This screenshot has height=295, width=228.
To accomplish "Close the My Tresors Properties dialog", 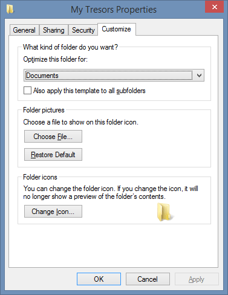I will pos(215,7).
